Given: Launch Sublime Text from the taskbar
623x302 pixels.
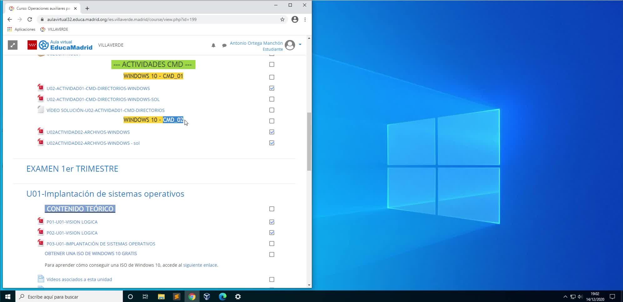Looking at the screenshot, I should tap(176, 297).
